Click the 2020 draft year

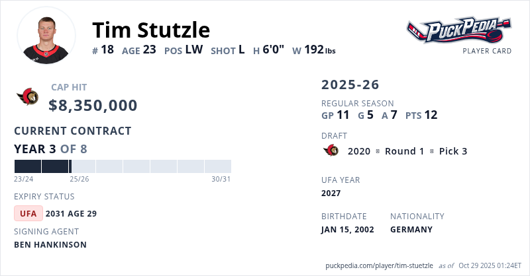(359, 151)
